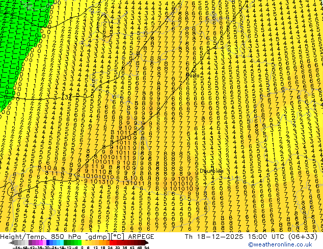Click the bright yellow legend segment
The image size is (323, 249).
coord(83,242)
